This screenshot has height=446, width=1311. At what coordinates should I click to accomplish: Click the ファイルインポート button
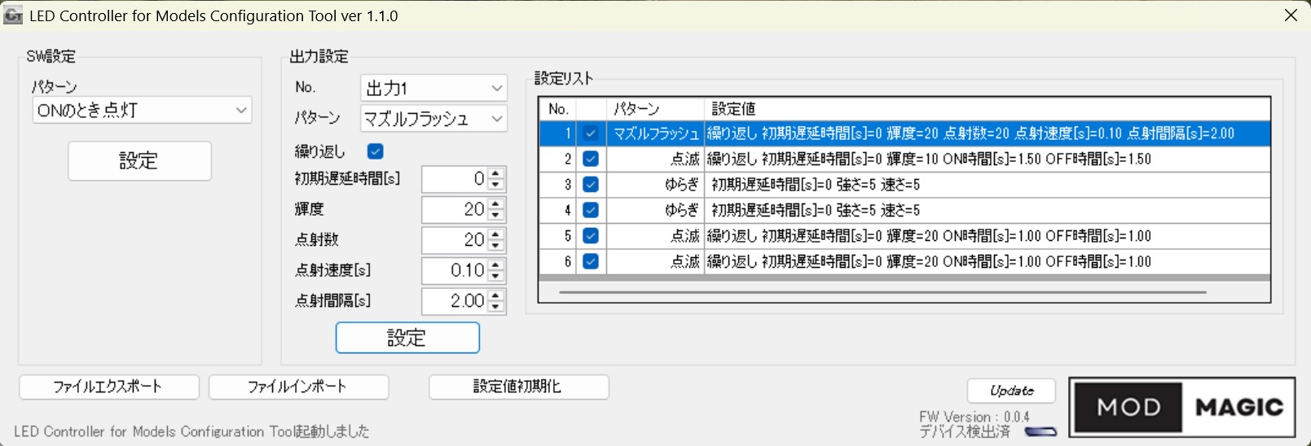coord(298,387)
